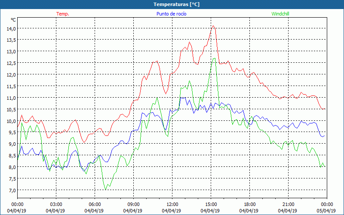Screen dimensions: 344x215
Task: Click the Temp. legend label
Action: point(63,14)
